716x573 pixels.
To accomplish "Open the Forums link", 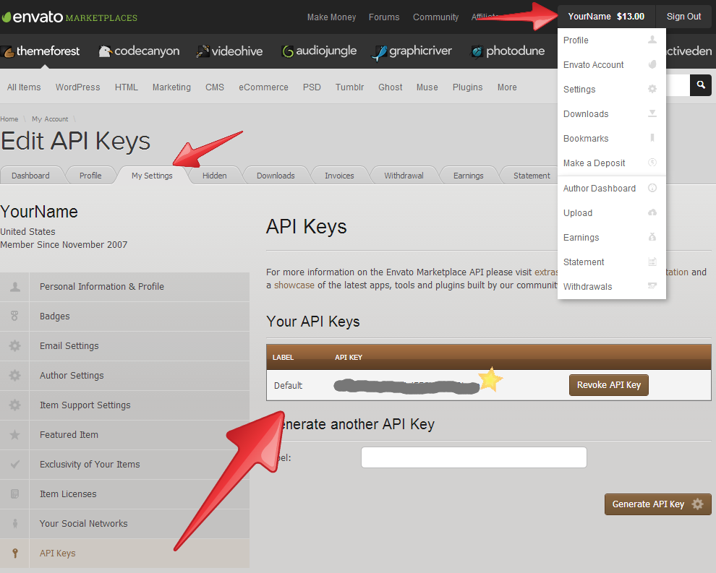I will click(x=384, y=17).
